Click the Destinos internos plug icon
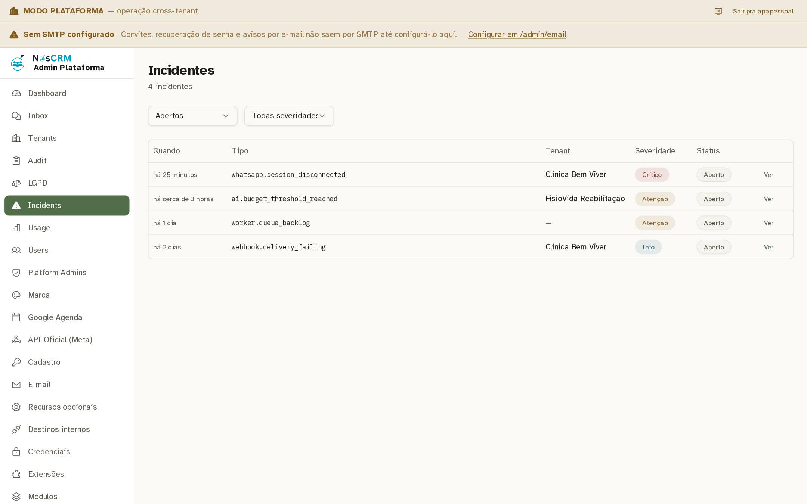The image size is (807, 504). tap(16, 429)
